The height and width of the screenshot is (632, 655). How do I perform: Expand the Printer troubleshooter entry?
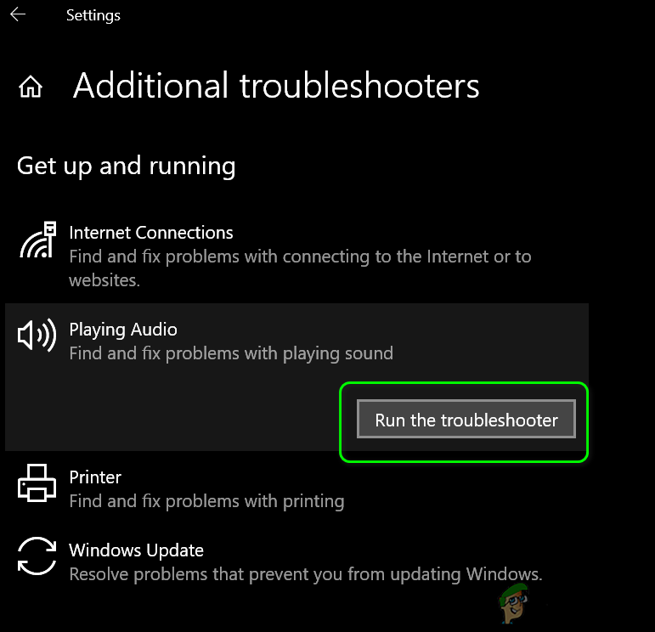tap(296, 488)
